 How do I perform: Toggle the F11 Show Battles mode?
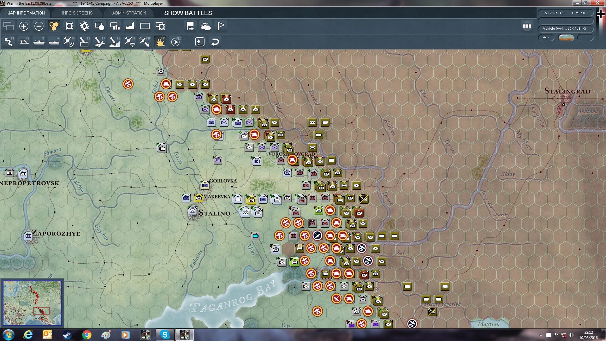[160, 42]
